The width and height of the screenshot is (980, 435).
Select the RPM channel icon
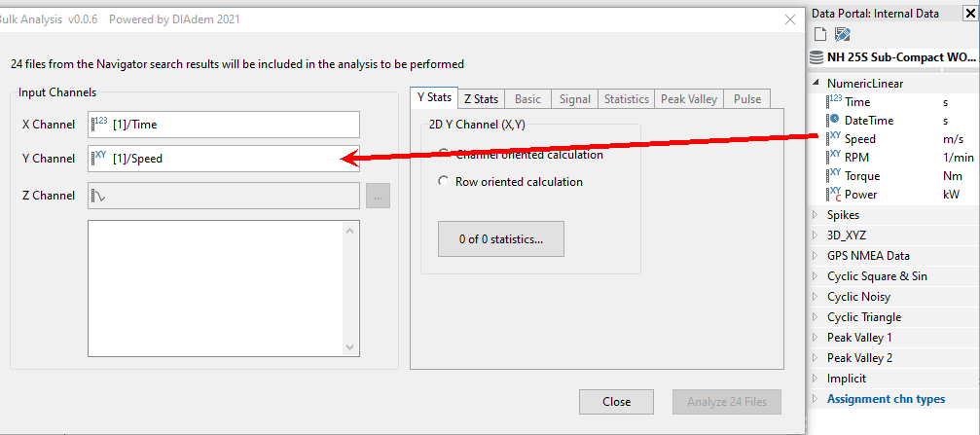(x=834, y=158)
